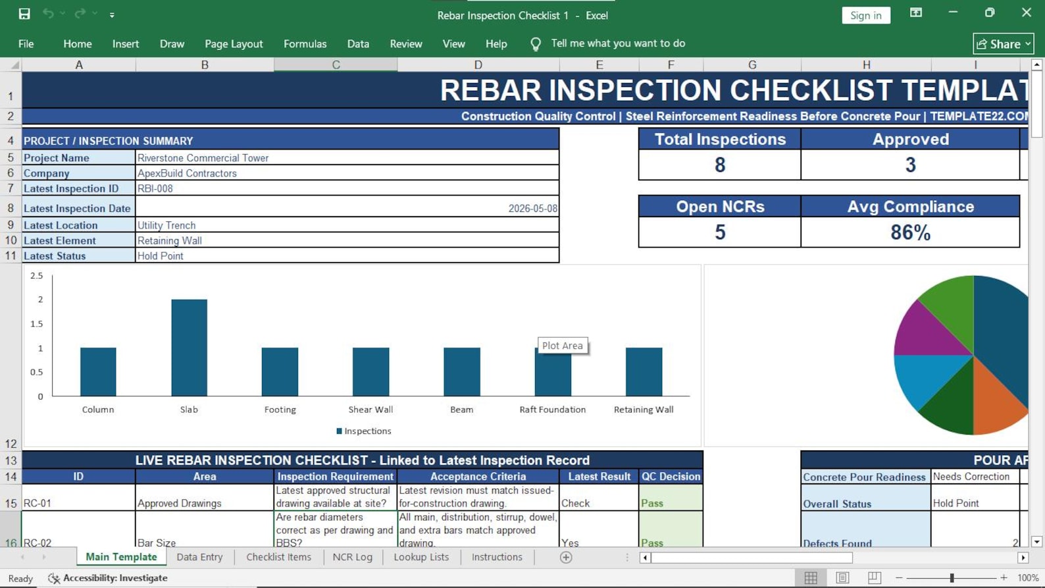Click the 100% zoom level
1045x588 pixels.
[1028, 577]
